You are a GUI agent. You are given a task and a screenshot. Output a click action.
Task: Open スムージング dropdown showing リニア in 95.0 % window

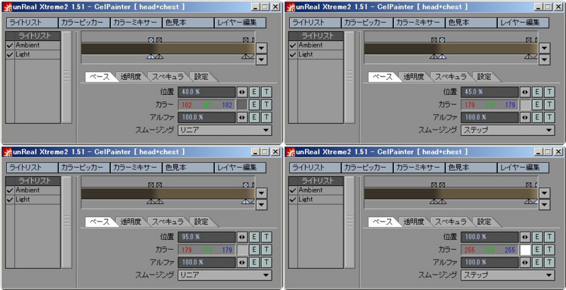point(224,275)
